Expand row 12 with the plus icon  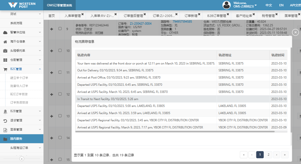click(x=52, y=94)
